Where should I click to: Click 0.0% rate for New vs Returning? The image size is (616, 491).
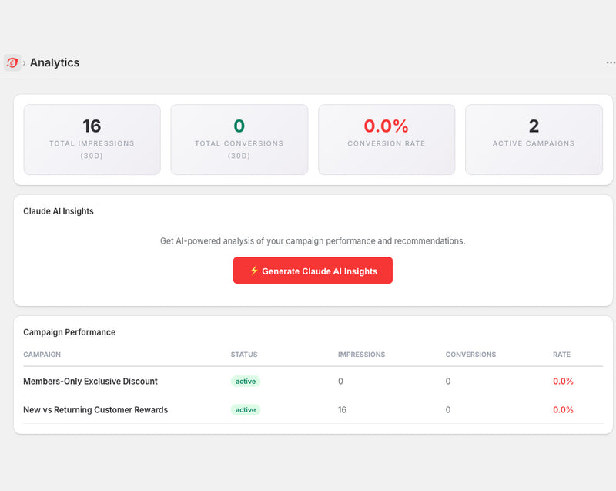(563, 409)
